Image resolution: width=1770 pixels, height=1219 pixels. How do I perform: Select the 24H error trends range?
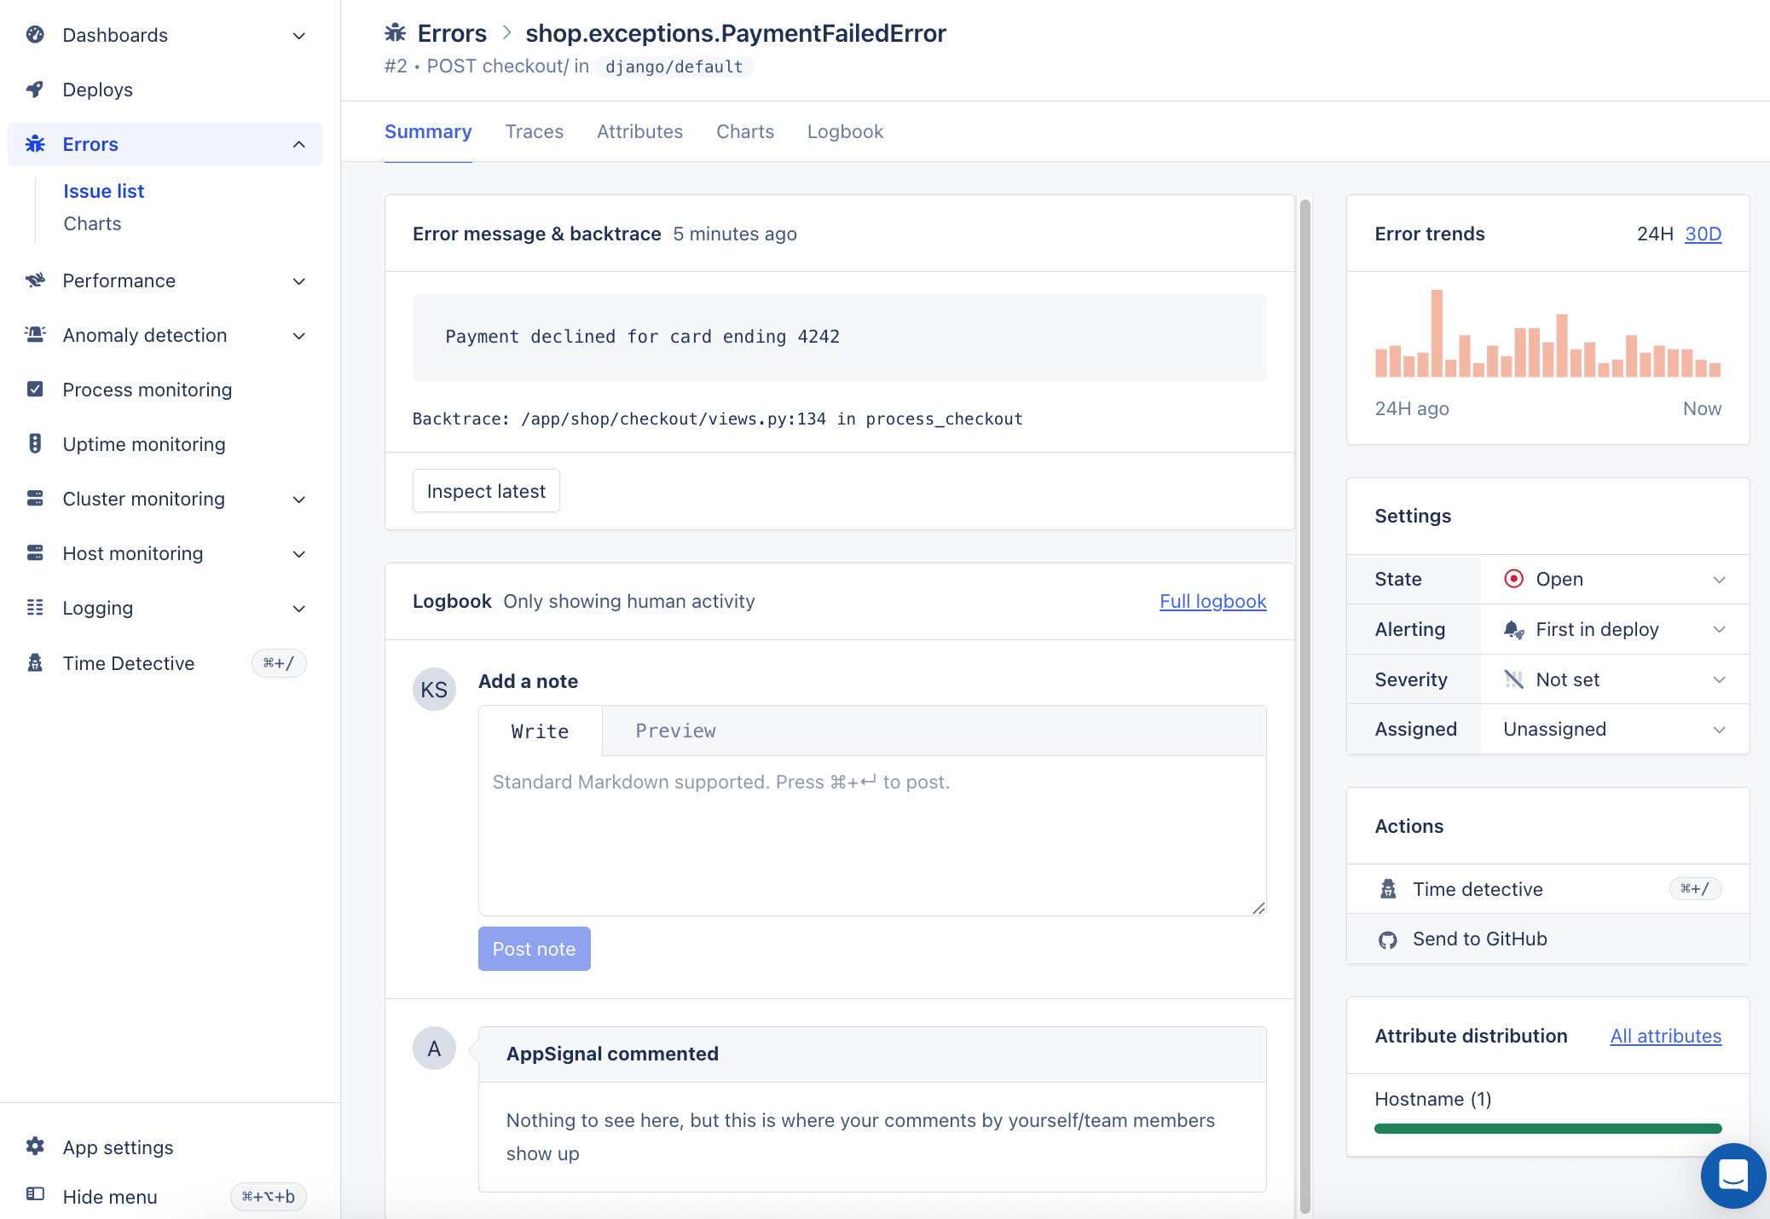1655,234
